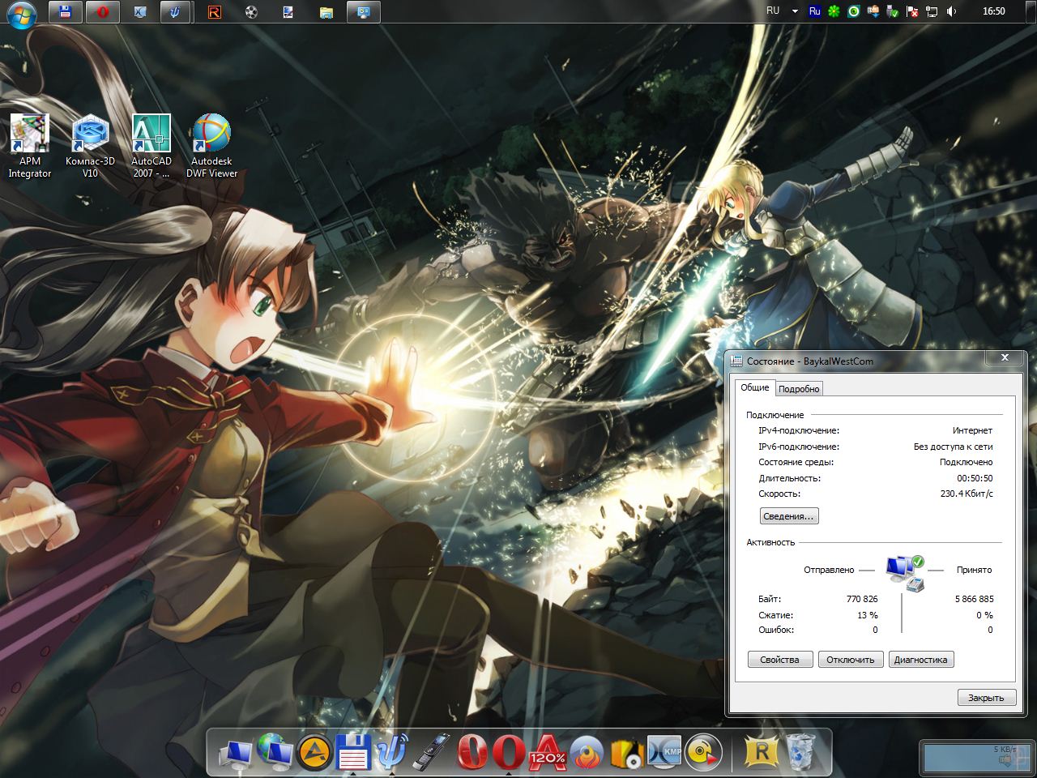Click the 230.4 Кбит/с speed value

coord(967,494)
